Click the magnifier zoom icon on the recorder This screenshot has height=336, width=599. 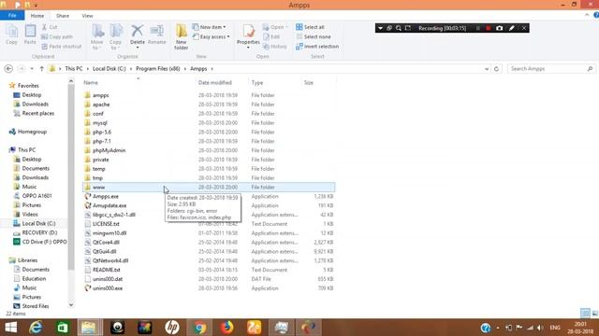point(399,28)
